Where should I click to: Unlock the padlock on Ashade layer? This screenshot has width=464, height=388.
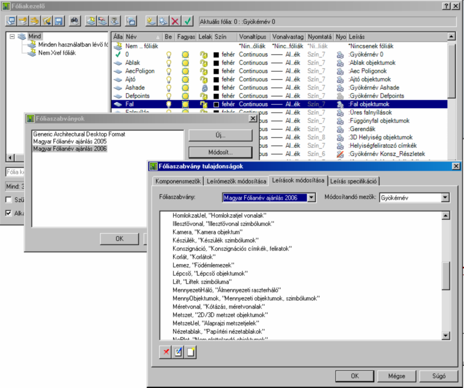(204, 88)
